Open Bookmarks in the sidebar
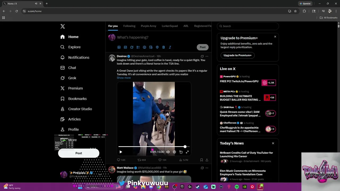 (x=74, y=99)
